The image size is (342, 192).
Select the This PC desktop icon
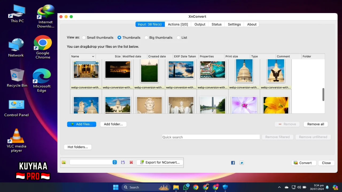[17, 14]
